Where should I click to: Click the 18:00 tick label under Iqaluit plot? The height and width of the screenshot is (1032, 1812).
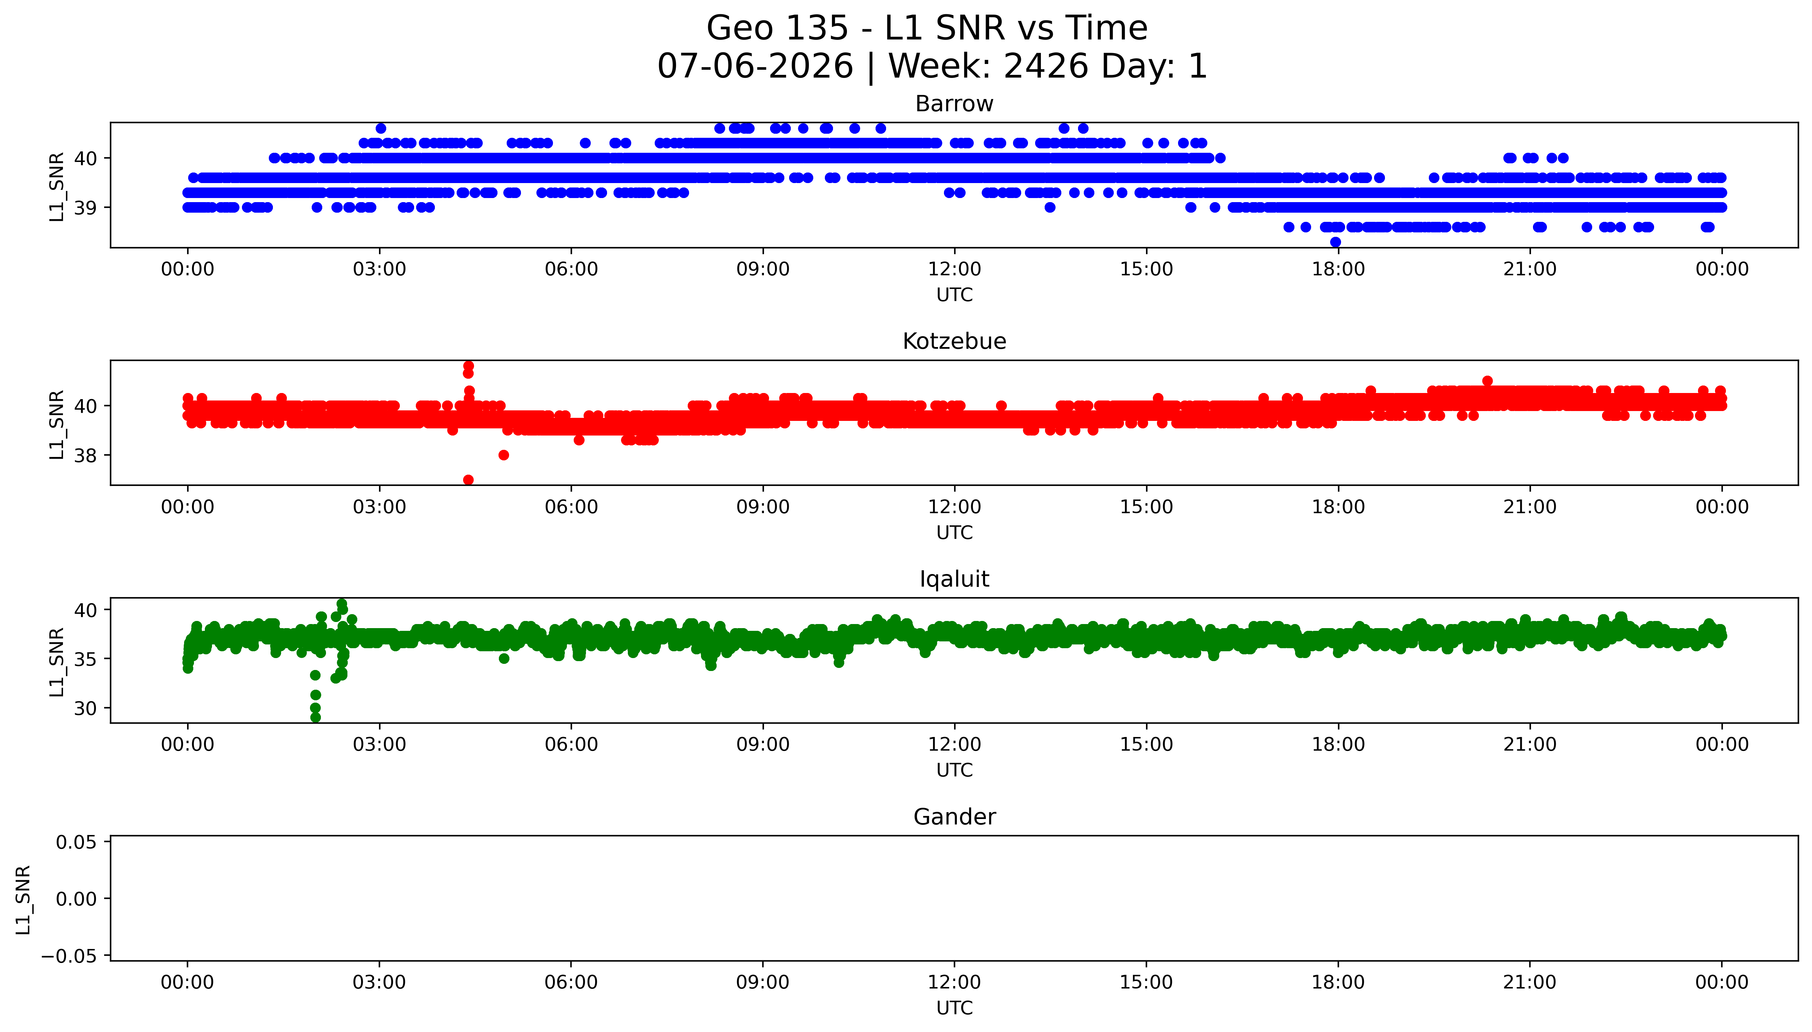[x=1338, y=745]
